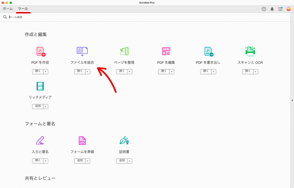Expand the right side panel arrow

pyautogui.click(x=292, y=100)
